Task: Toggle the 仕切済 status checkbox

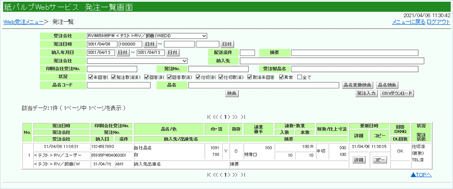Action: click(x=199, y=77)
